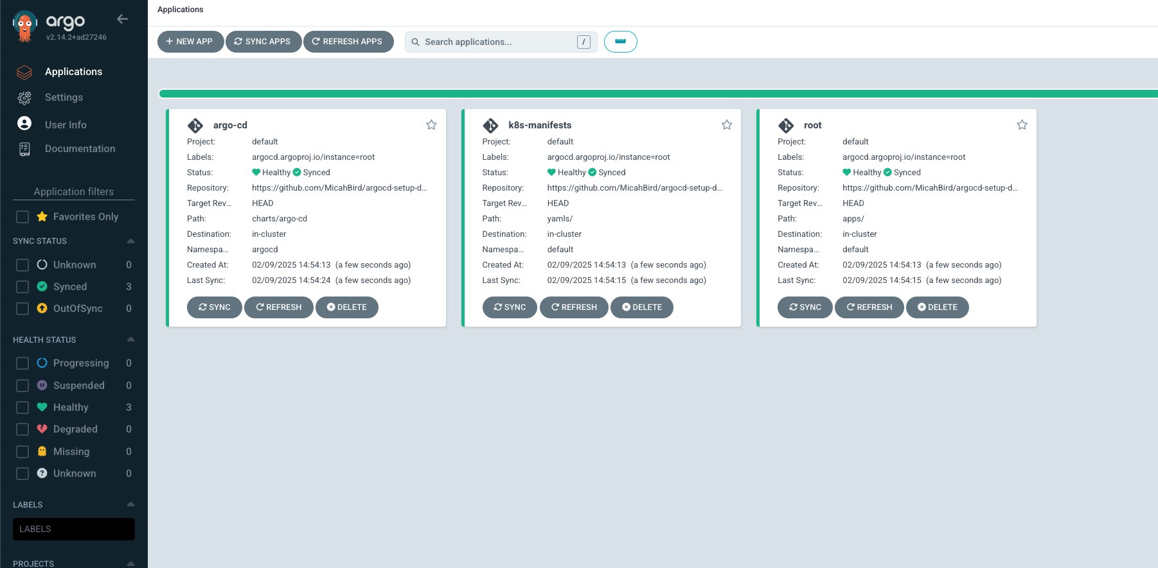Click the Applications layers icon
Viewport: 1158px width, 568px height.
[24, 72]
